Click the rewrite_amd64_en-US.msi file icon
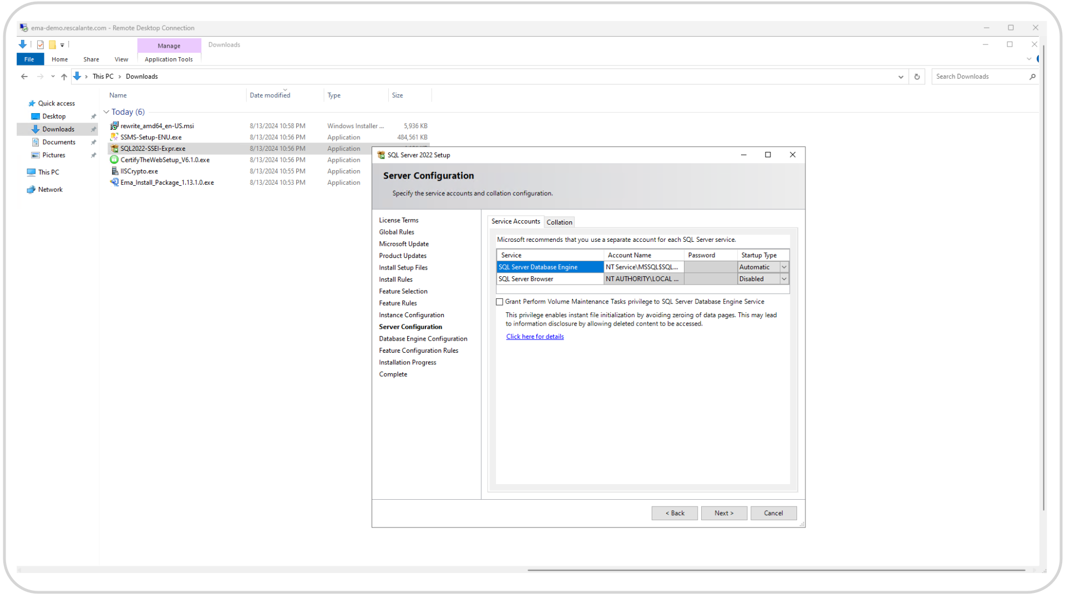 114,126
